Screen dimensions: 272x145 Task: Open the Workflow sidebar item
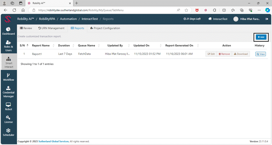[8, 77]
